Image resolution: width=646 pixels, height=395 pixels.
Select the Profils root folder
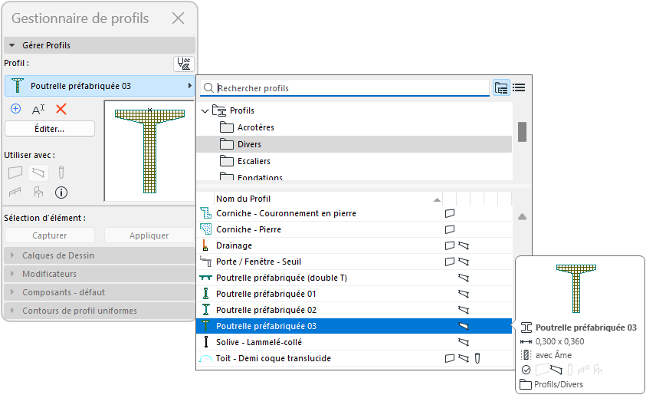[242, 110]
